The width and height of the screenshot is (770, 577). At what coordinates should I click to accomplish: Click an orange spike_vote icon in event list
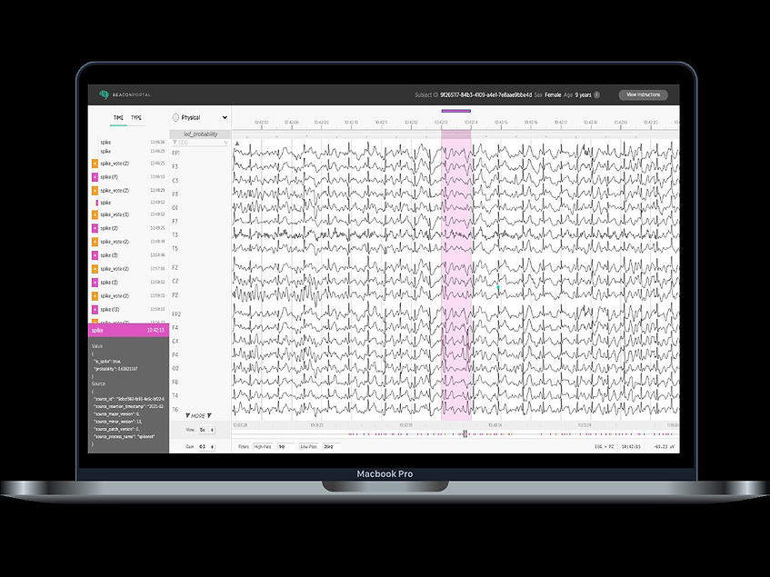95,165
